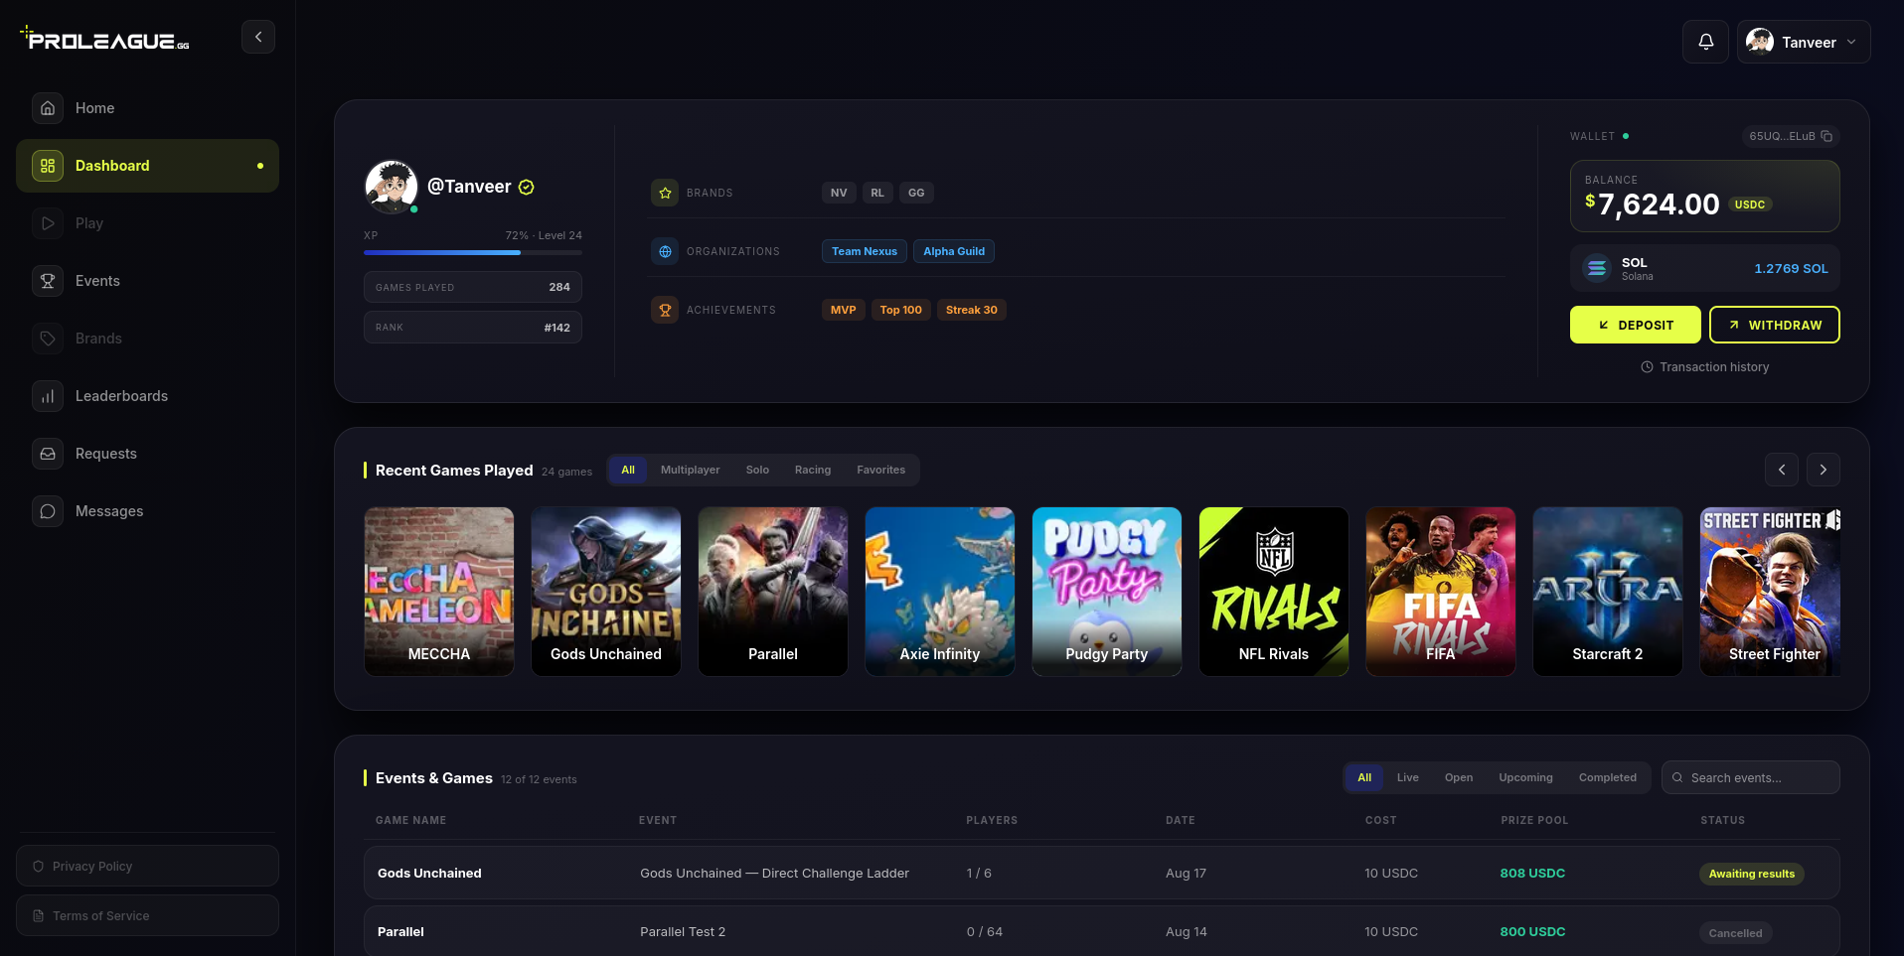Screen dimensions: 1904x956
Task: Click the Solana SOL coin icon
Action: coord(1597,268)
